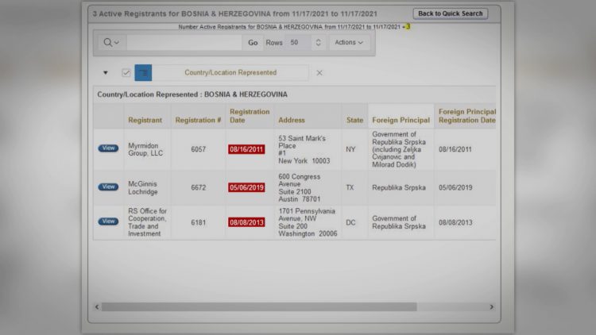Image resolution: width=596 pixels, height=335 pixels.
Task: Click the Address column header
Action: pyautogui.click(x=292, y=121)
